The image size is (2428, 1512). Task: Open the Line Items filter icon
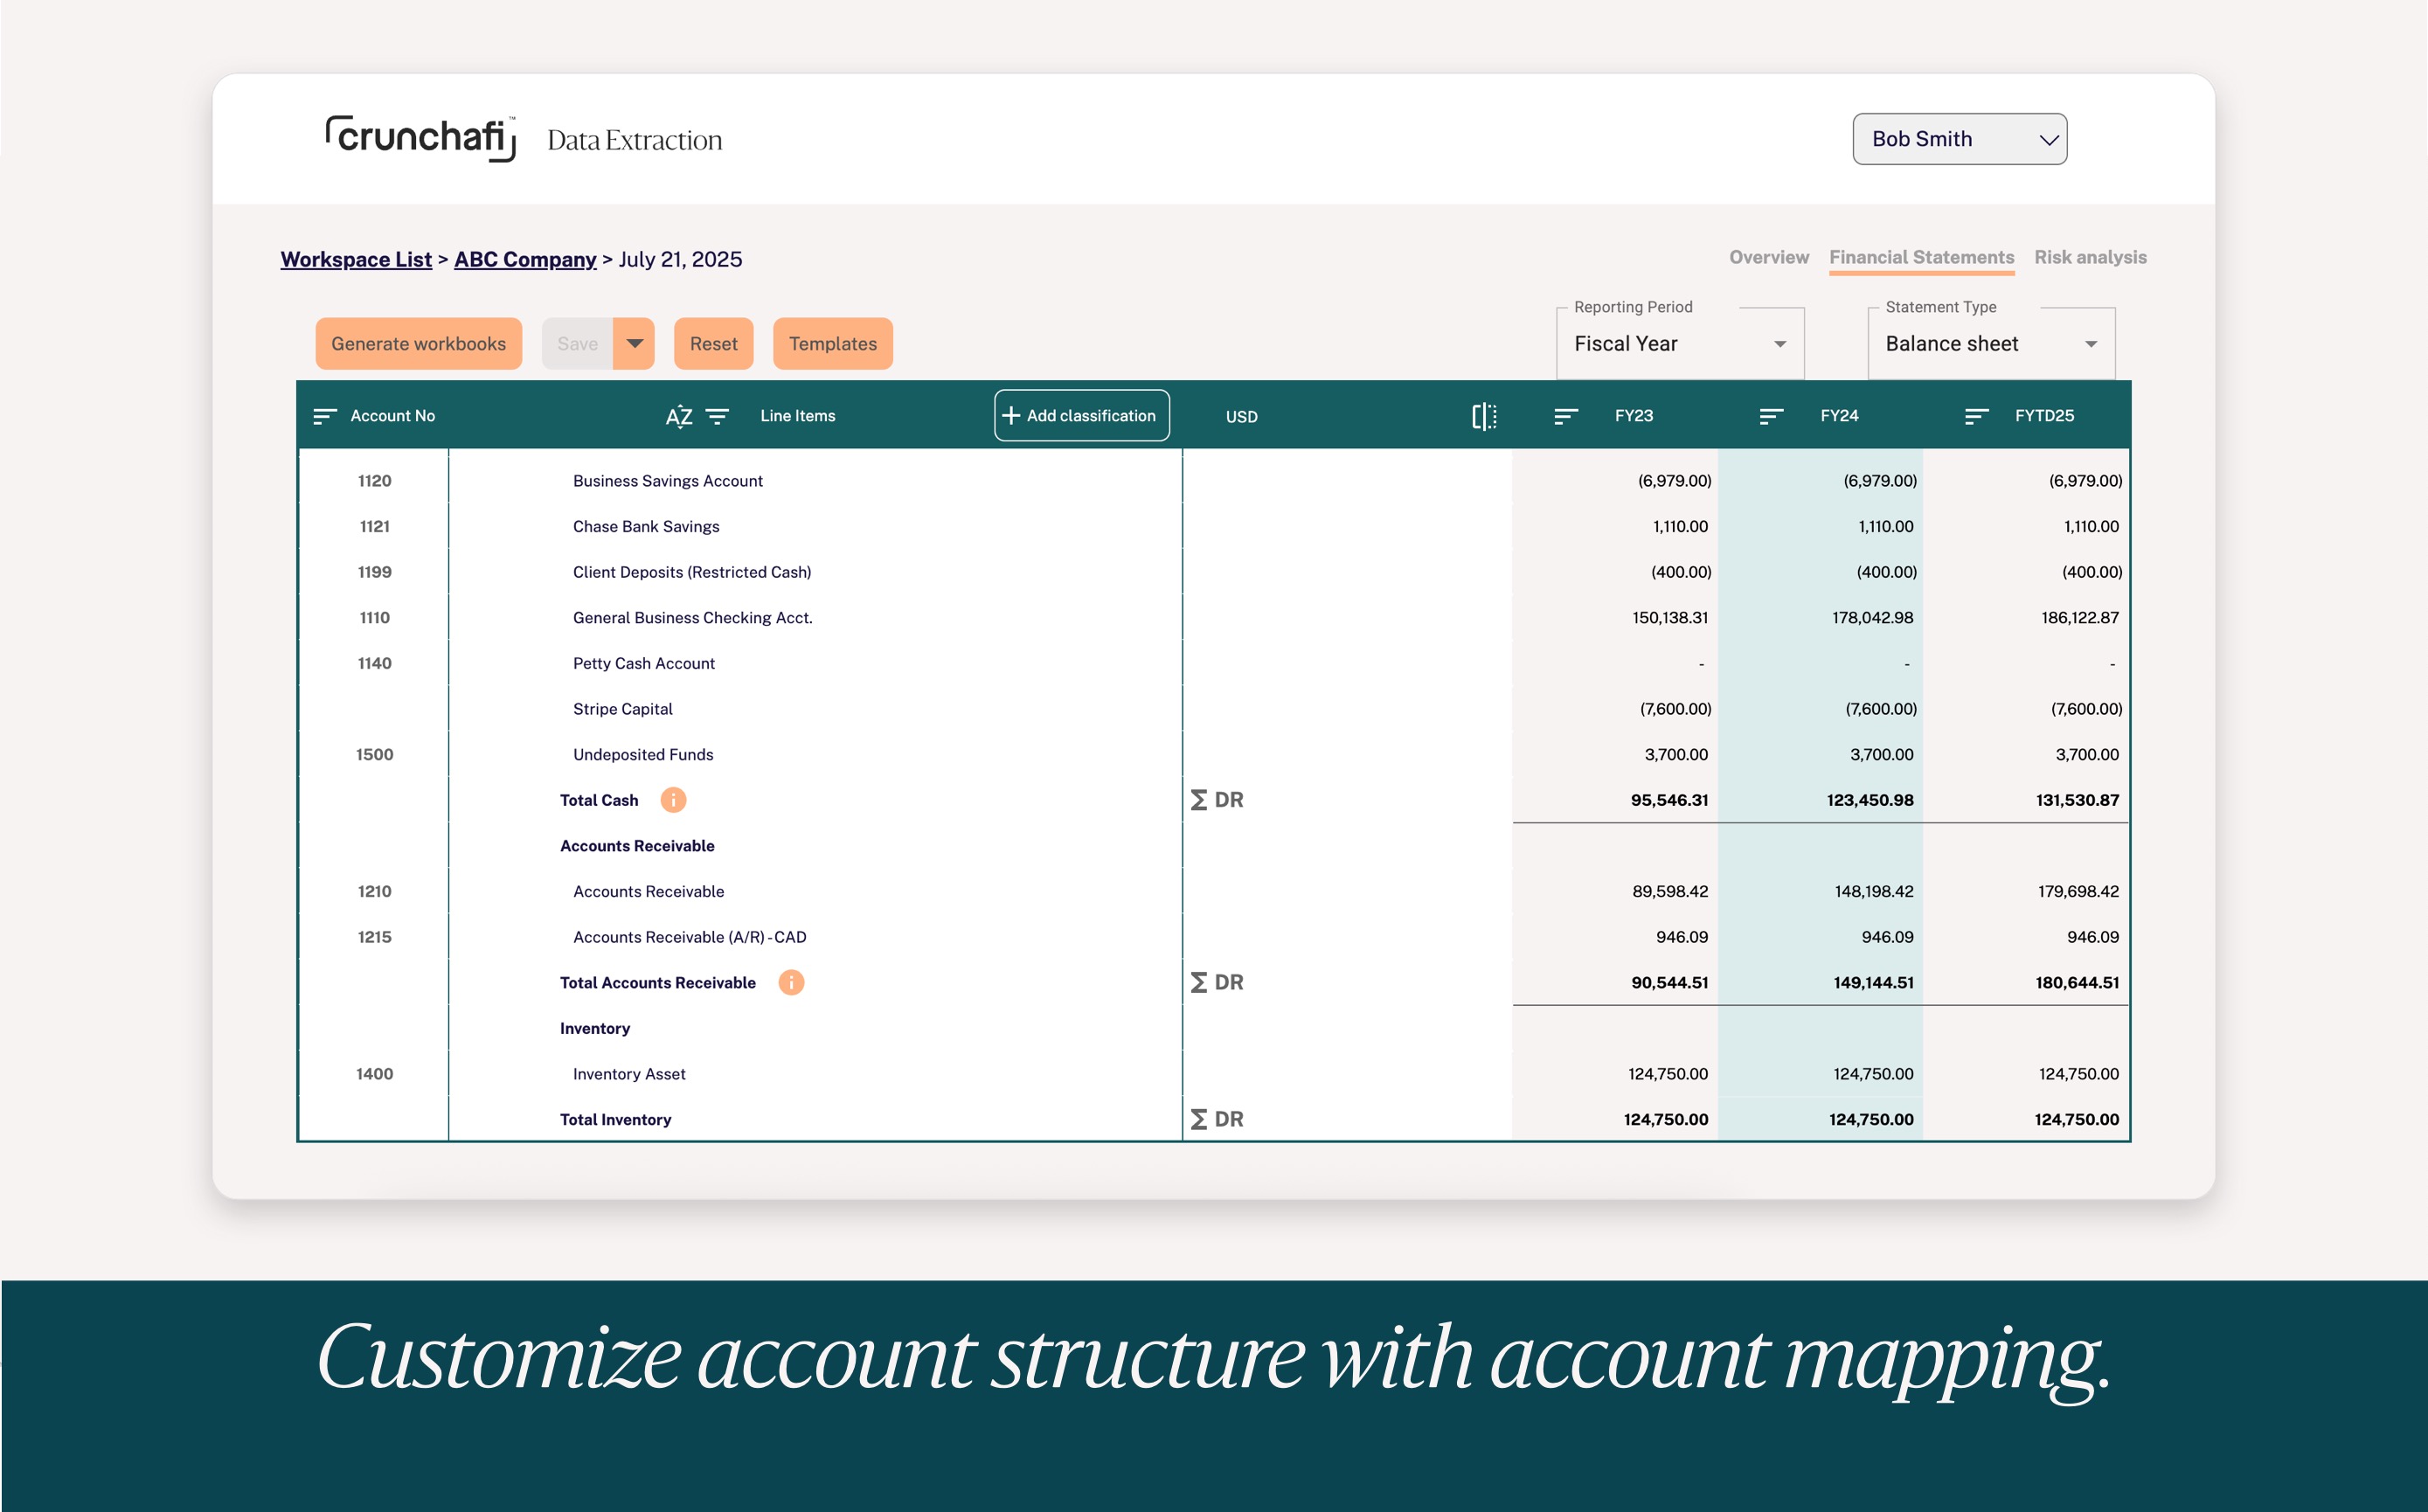[717, 416]
